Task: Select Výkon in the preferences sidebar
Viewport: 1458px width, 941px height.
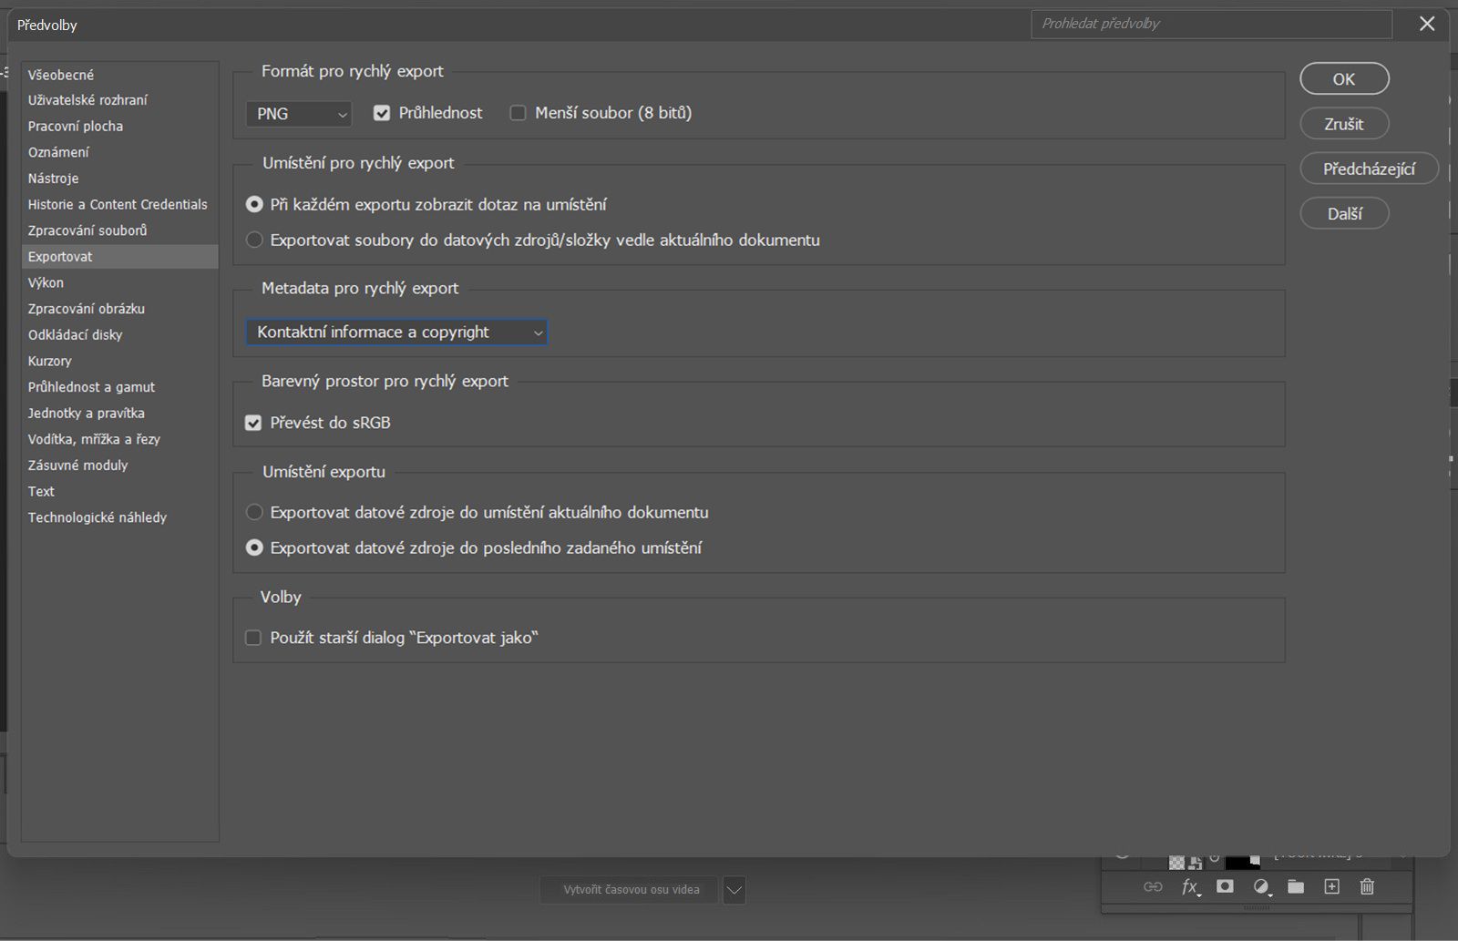Action: pyautogui.click(x=46, y=282)
